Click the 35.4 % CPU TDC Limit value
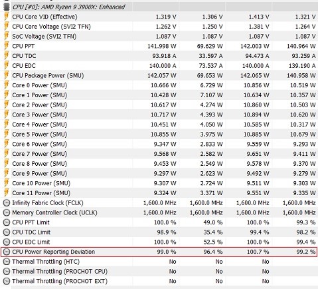Screen dimensions: 318x289 (213, 232)
